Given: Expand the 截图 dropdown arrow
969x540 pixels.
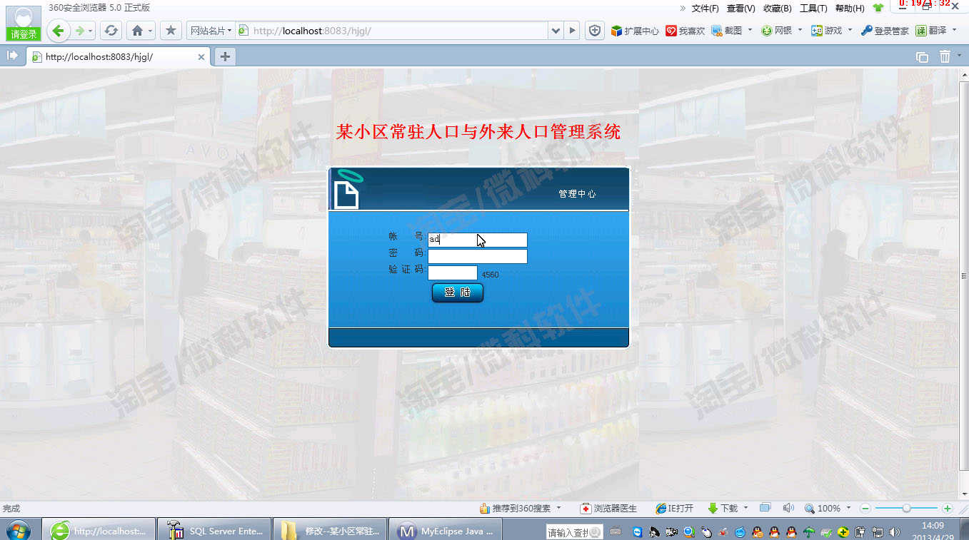Looking at the screenshot, I should (x=750, y=31).
